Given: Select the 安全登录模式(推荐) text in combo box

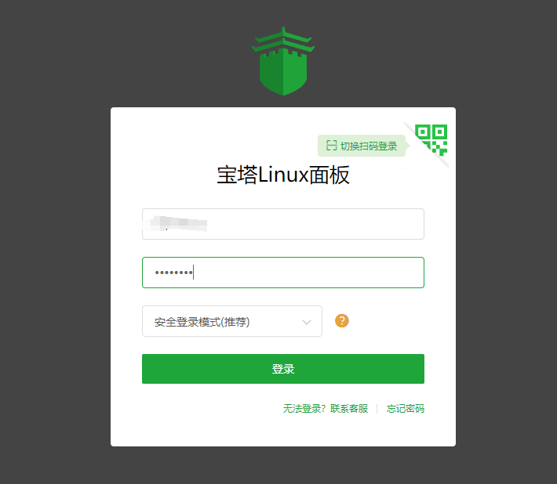Looking at the screenshot, I should click(202, 322).
